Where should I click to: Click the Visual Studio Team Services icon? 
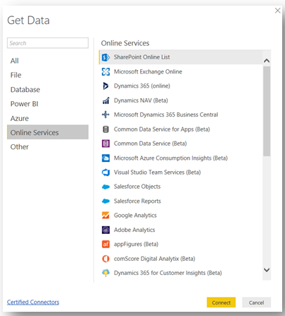click(x=105, y=172)
